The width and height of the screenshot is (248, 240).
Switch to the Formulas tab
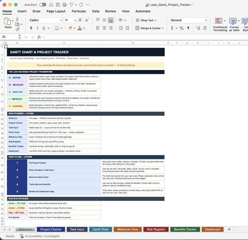(x=79, y=11)
